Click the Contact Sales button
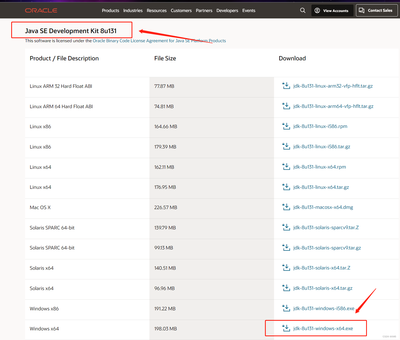400x340 pixels. [377, 10]
